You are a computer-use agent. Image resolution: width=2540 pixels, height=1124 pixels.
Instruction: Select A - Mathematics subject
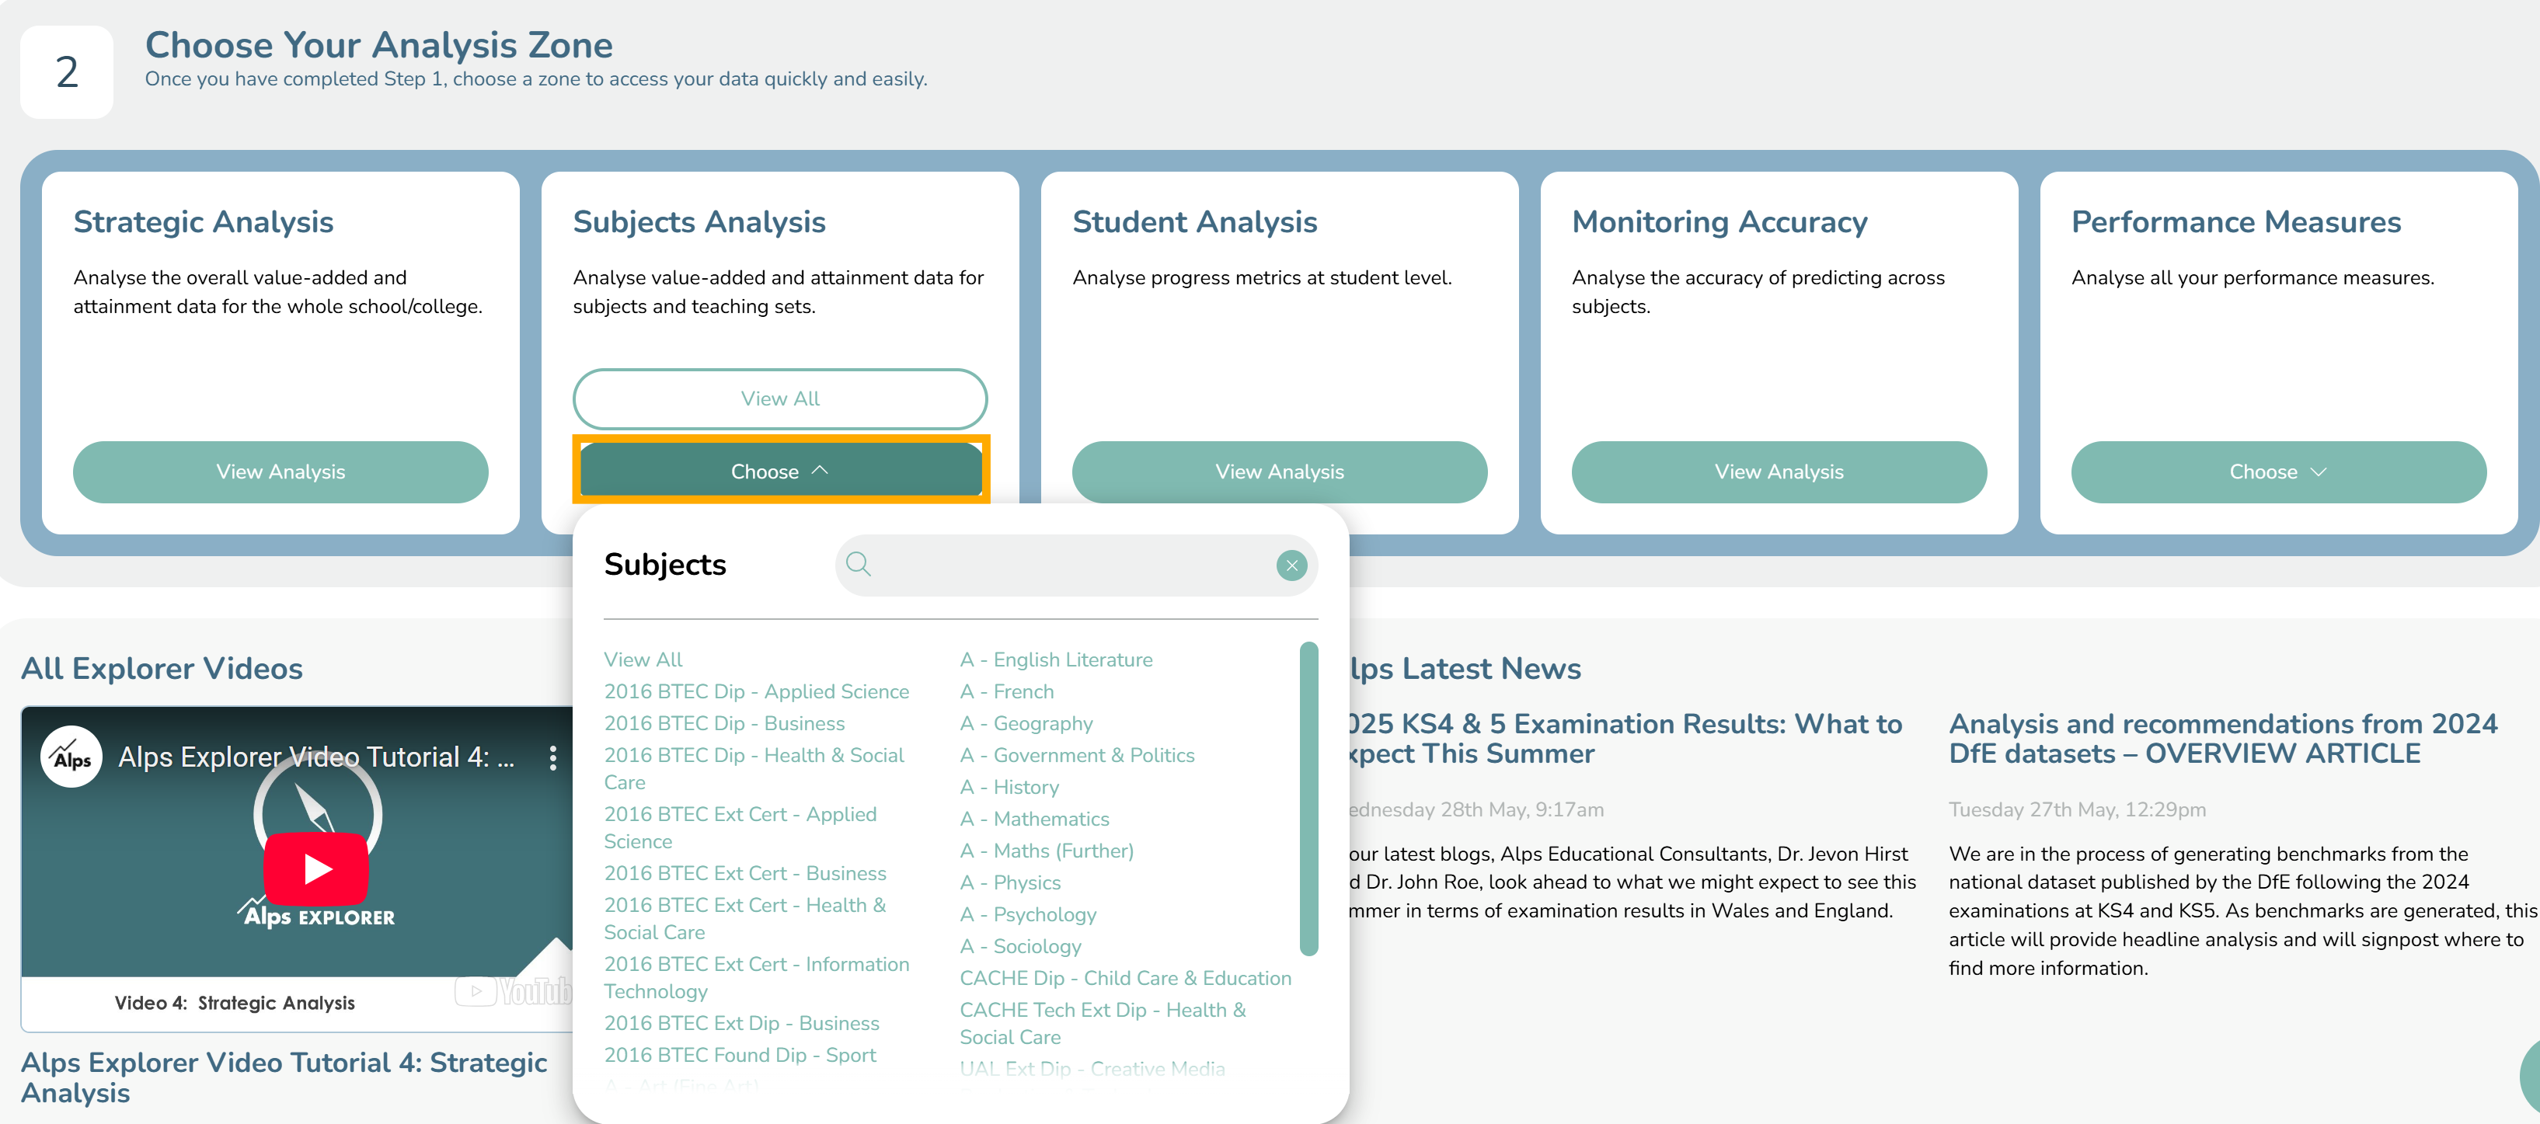tap(1034, 819)
